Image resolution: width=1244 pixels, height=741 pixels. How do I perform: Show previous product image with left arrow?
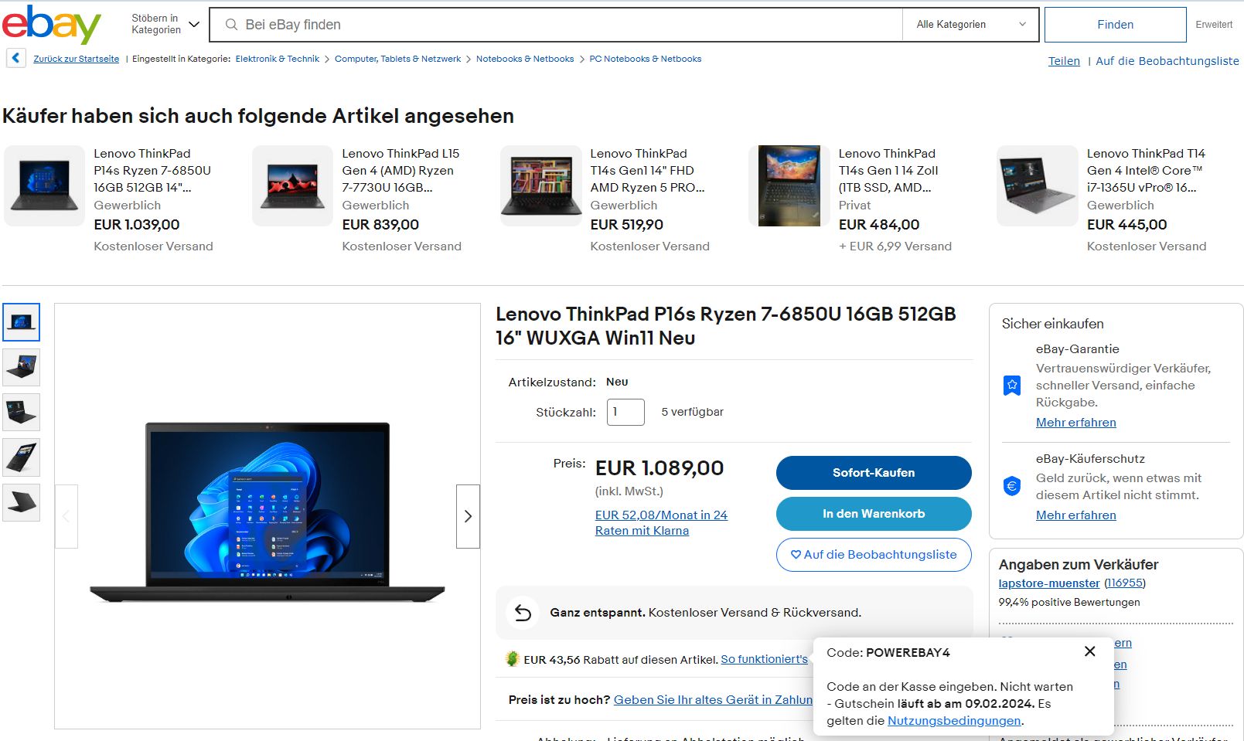pos(66,516)
